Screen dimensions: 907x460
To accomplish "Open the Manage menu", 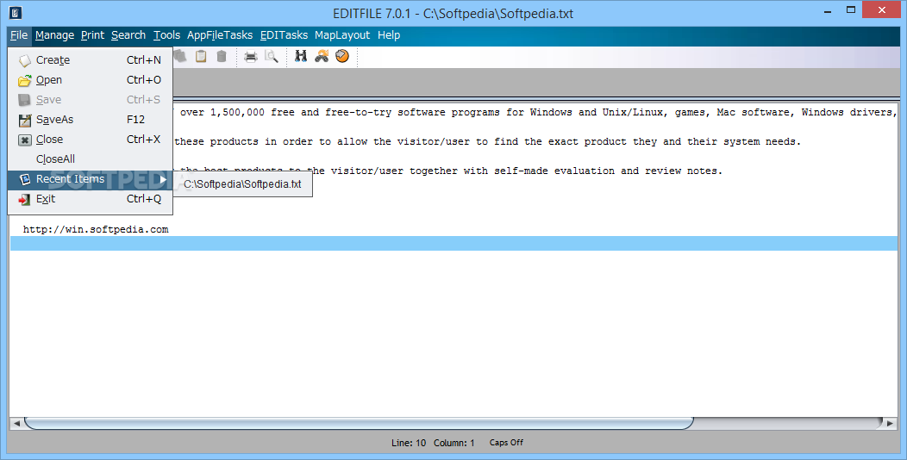I will point(54,35).
